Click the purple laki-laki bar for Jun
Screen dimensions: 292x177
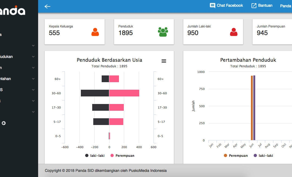[x=254, y=108]
